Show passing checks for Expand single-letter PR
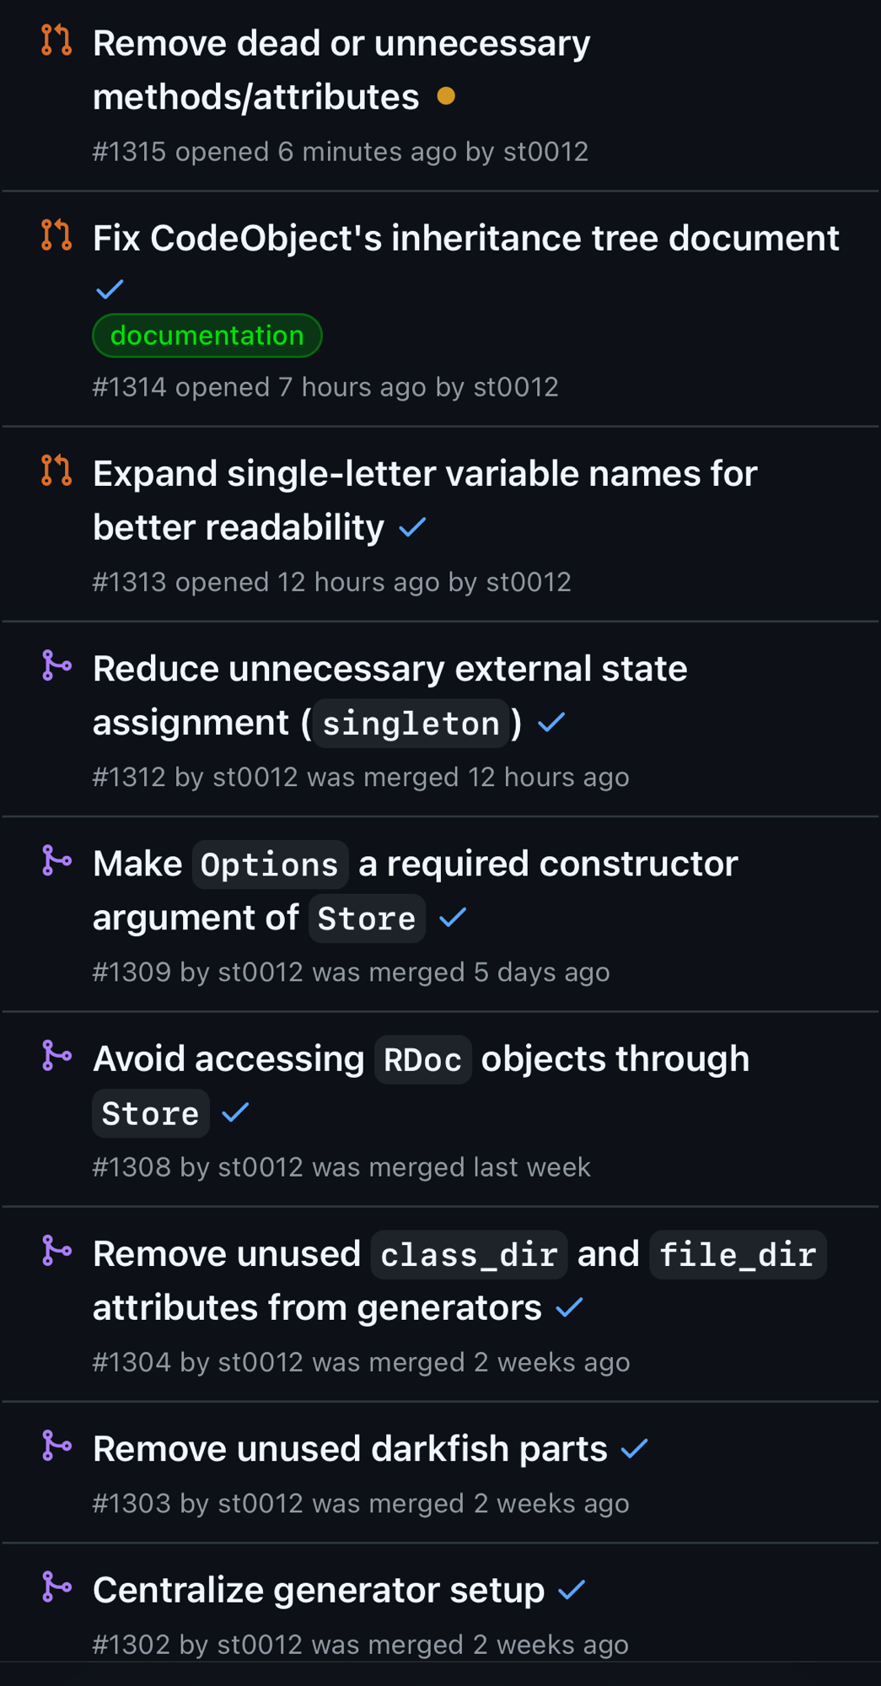Image resolution: width=881 pixels, height=1686 pixels. pyautogui.click(x=413, y=528)
